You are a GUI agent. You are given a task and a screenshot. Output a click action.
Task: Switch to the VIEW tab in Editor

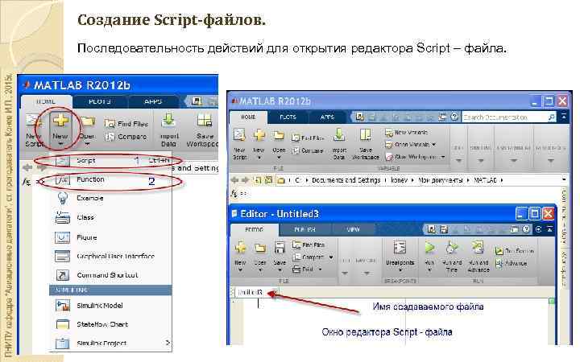(354, 229)
